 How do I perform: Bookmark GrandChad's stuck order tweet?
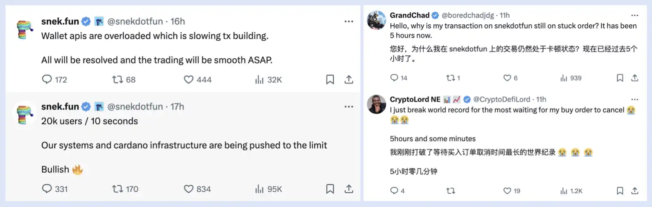pyautogui.click(x=620, y=78)
